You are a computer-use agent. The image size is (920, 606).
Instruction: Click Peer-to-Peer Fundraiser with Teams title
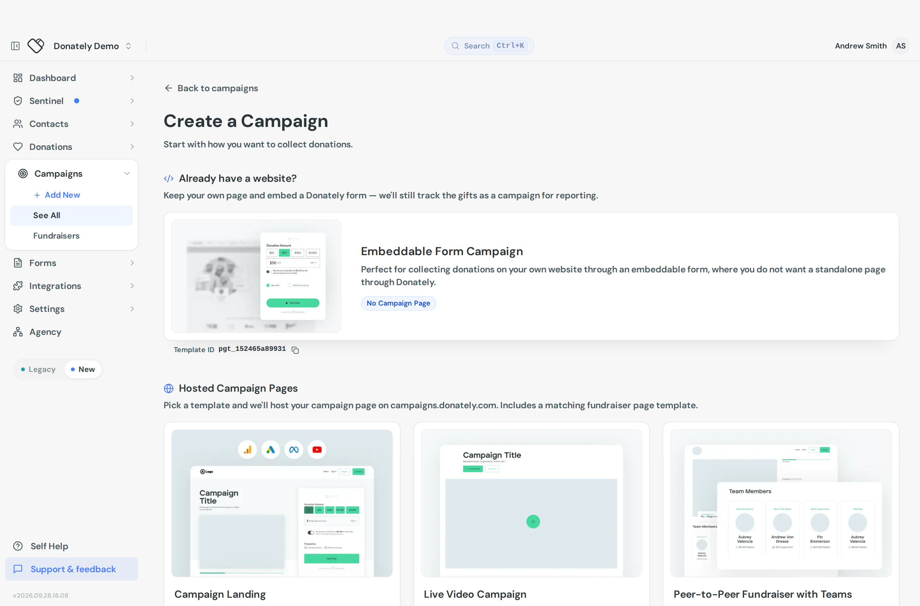coord(763,594)
